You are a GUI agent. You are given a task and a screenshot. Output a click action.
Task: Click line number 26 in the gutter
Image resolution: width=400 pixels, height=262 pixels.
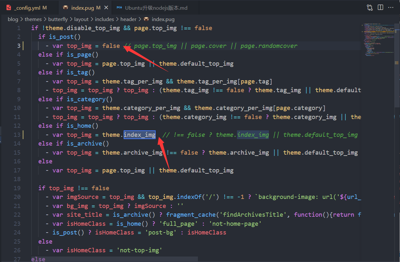click(x=17, y=250)
